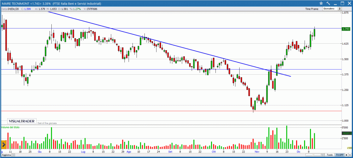Click the 'Nov' date axis label
The width and height of the screenshot is (353, 158).
257,152
